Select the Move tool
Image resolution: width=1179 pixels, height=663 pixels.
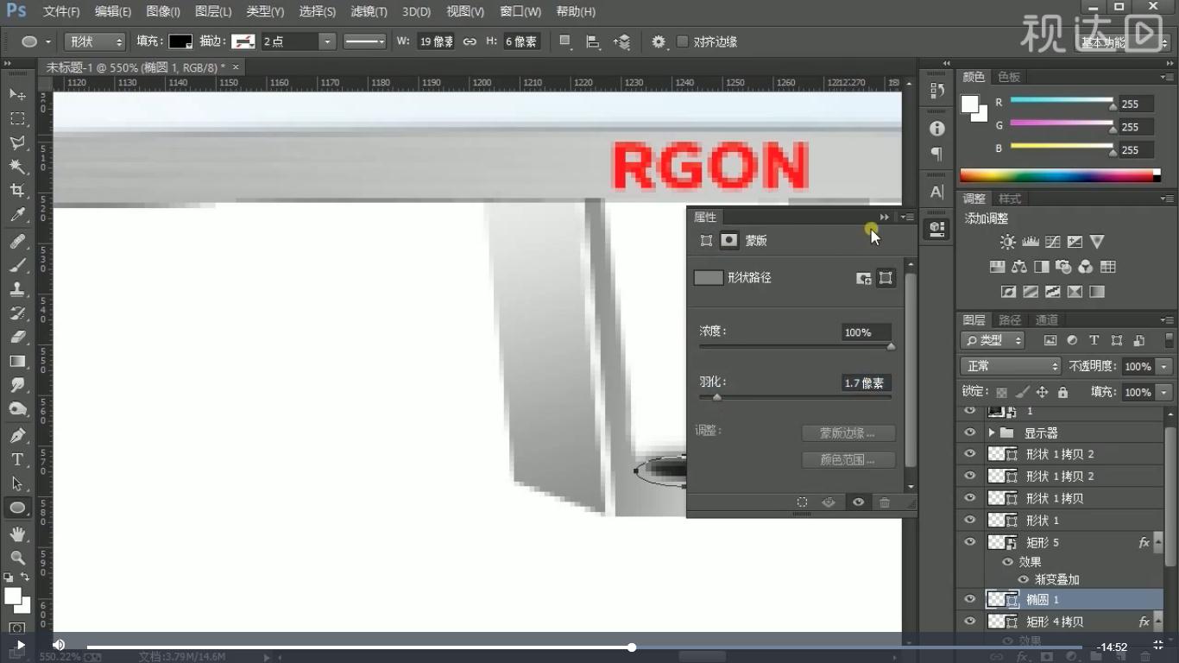(x=17, y=94)
